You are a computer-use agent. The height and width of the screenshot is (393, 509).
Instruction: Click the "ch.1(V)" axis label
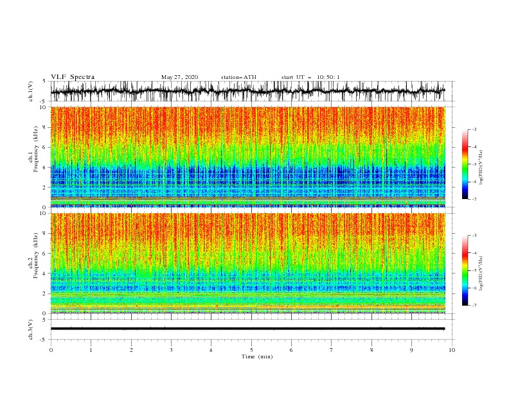[31, 91]
